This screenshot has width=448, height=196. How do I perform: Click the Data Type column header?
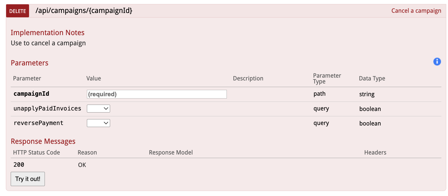click(372, 78)
